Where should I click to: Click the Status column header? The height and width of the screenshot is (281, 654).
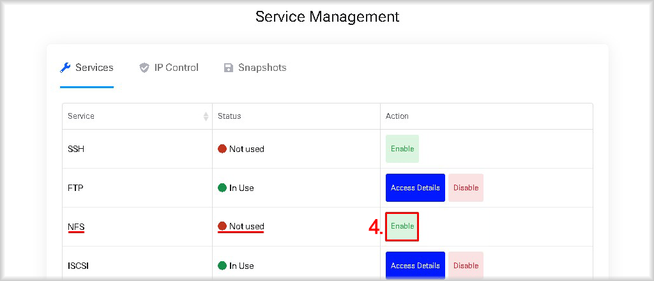click(x=296, y=116)
